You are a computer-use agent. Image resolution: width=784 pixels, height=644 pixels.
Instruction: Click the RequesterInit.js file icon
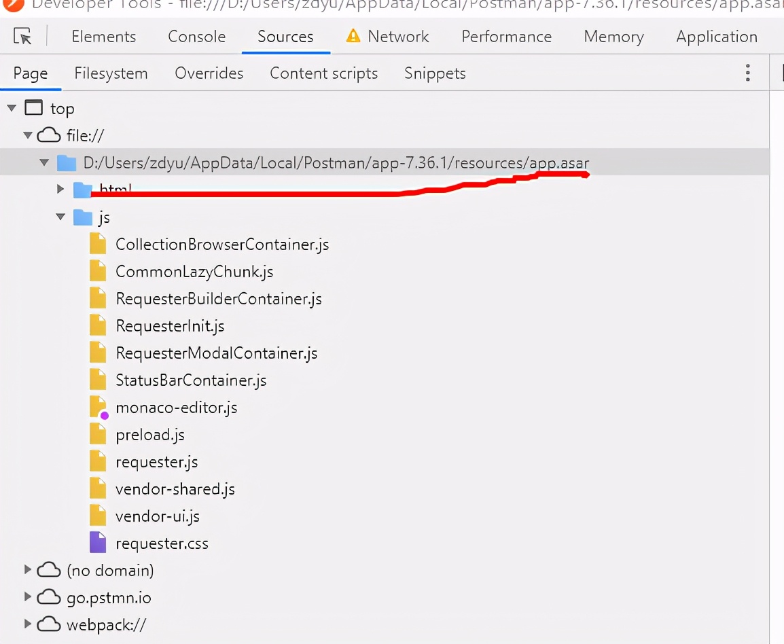pos(98,326)
